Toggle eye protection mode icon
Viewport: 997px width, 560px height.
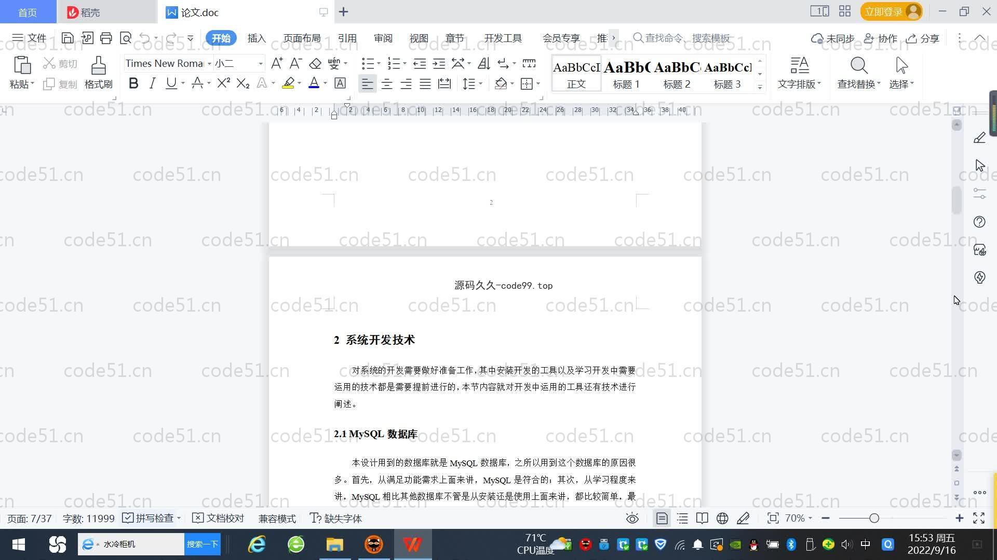click(632, 519)
